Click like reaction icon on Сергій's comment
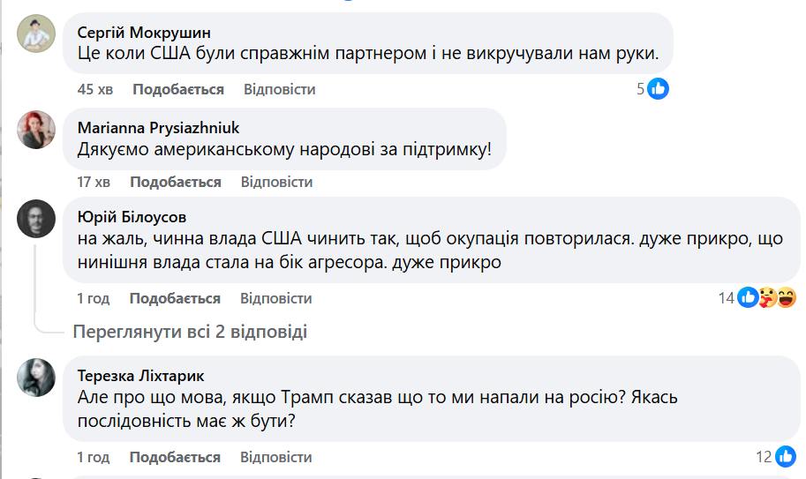 point(659,88)
